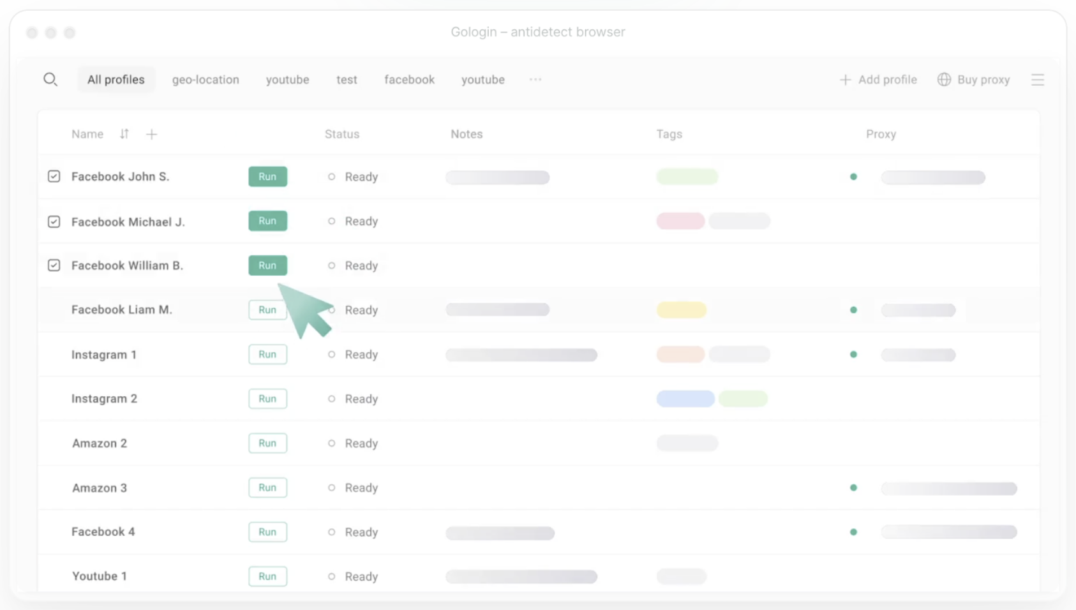
Task: Click the sort arrows next to Name
Action: [x=124, y=134]
